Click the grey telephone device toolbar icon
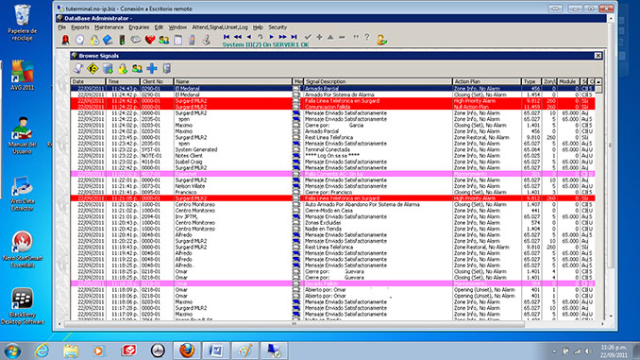This screenshot has width=640, height=360. [x=136, y=40]
